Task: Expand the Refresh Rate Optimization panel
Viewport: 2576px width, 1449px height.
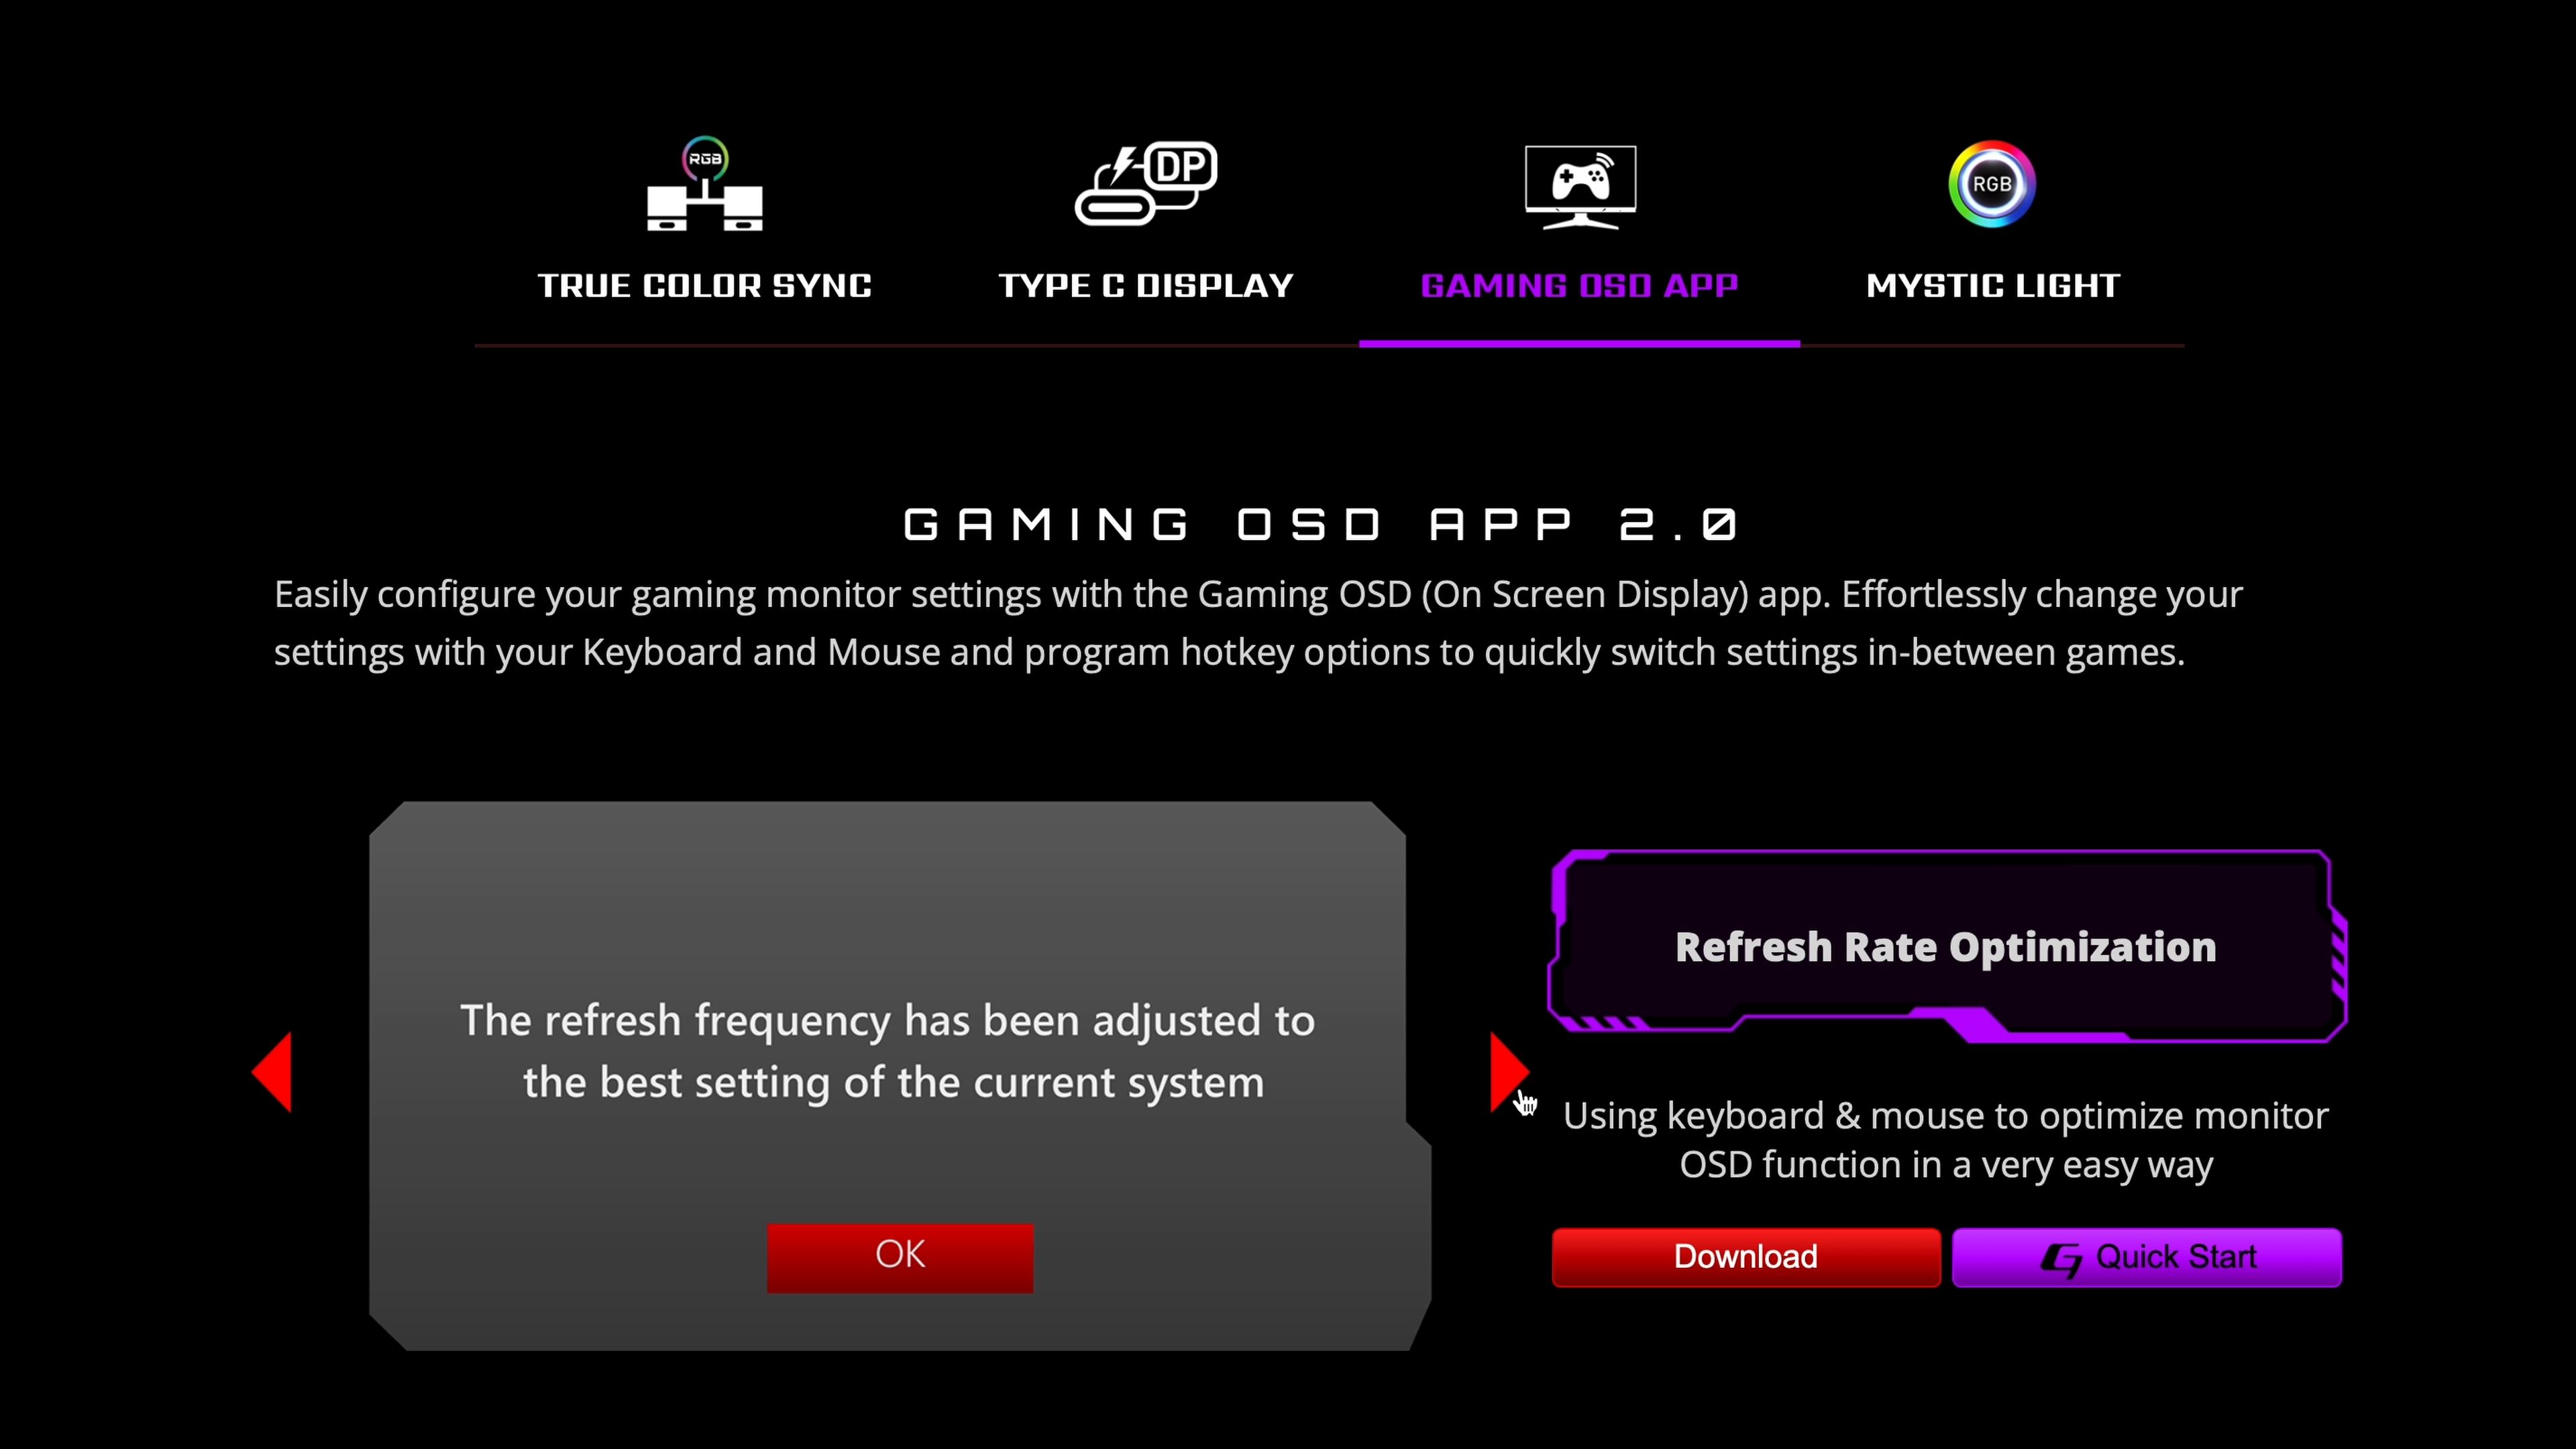Action: [1943, 945]
